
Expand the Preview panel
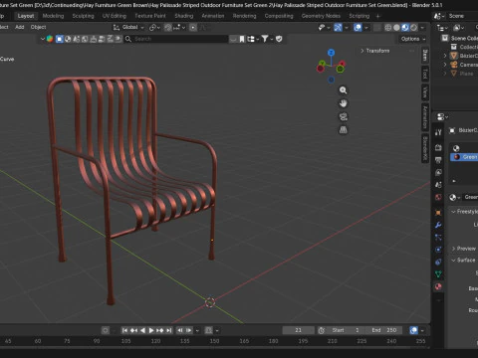(464, 249)
